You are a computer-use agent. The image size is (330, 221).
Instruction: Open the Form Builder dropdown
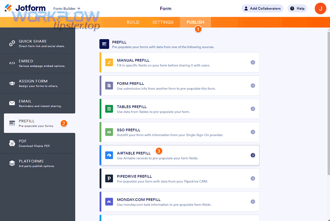(x=66, y=8)
